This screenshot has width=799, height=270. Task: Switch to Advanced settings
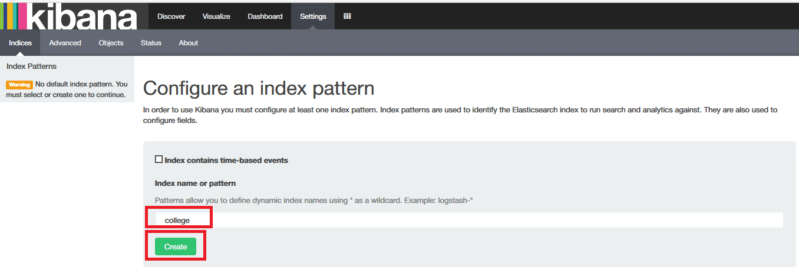65,43
